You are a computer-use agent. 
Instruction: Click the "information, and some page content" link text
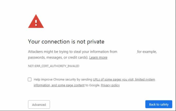pyautogui.click(x=59, y=85)
